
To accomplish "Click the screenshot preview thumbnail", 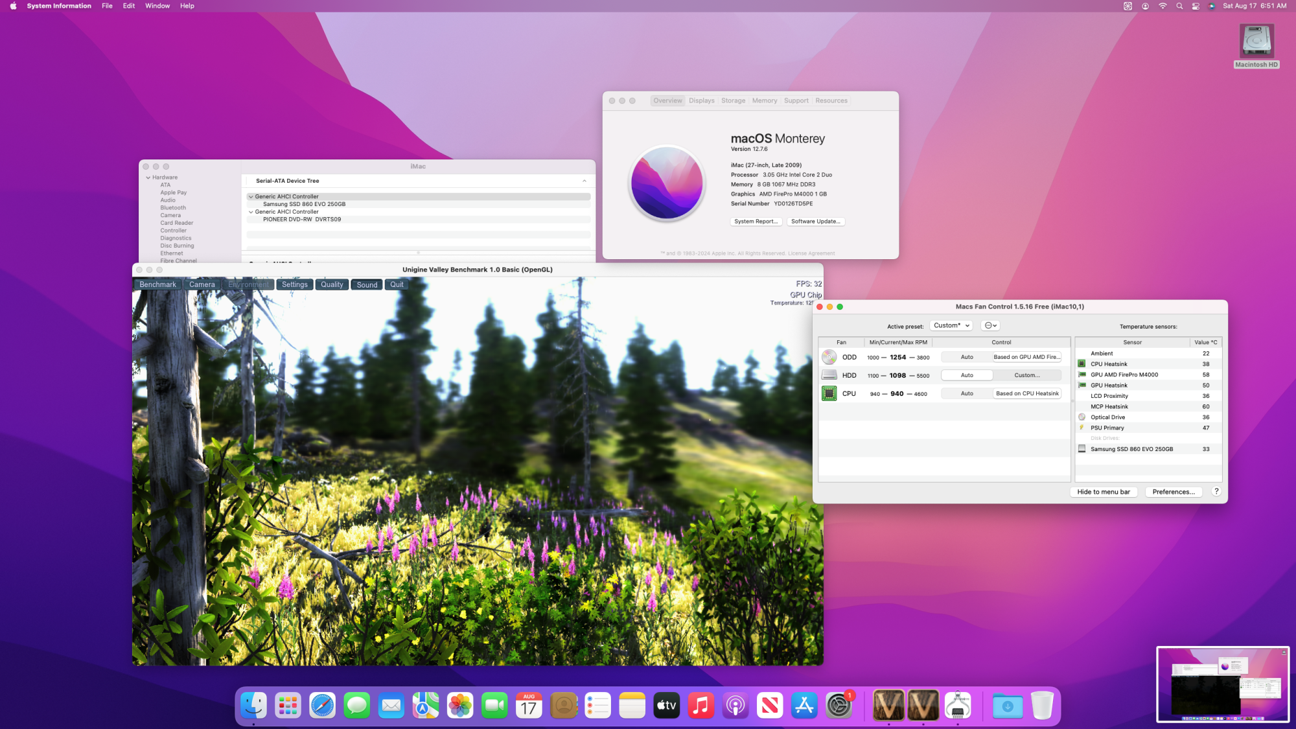I will [1222, 684].
